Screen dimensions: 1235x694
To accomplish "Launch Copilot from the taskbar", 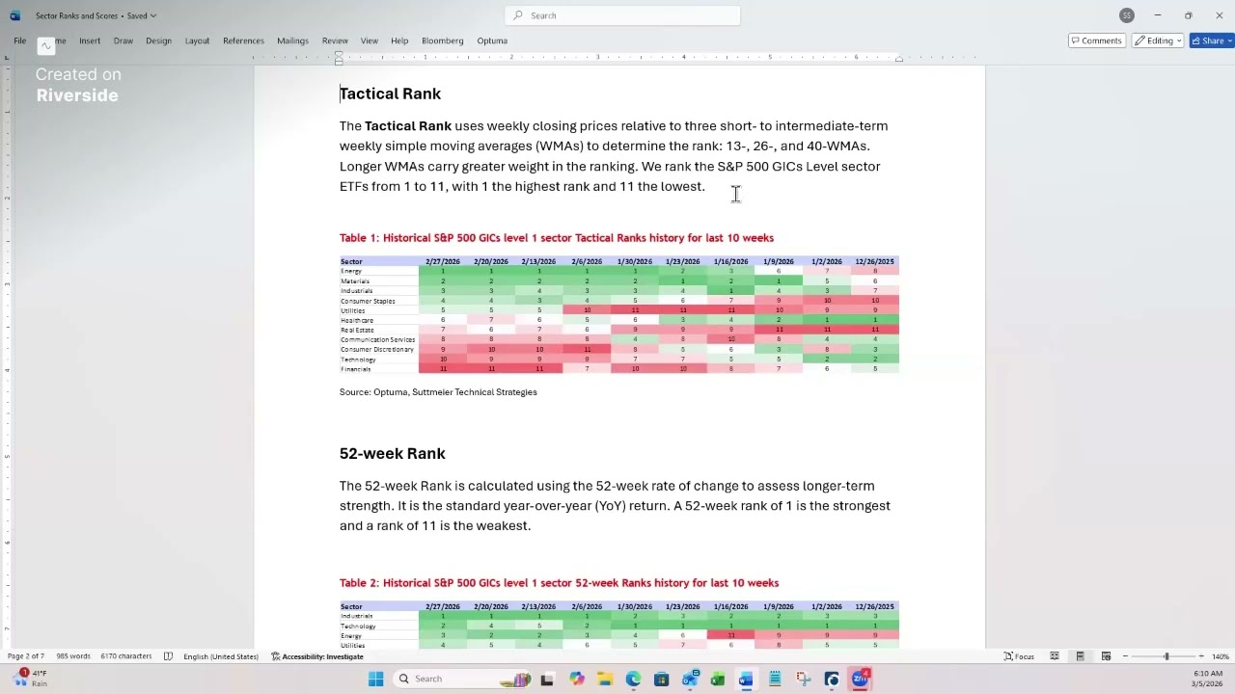I will pyautogui.click(x=576, y=679).
